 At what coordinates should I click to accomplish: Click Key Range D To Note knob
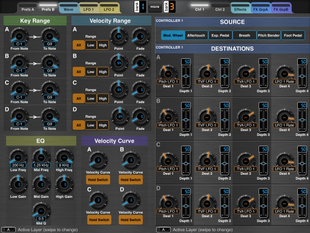(x=50, y=116)
